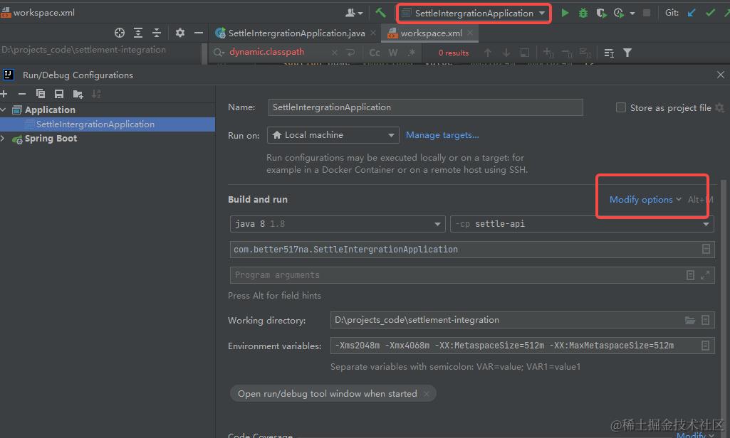The height and width of the screenshot is (438, 730).
Task: Browse Working directory folder icon
Action: pos(689,320)
